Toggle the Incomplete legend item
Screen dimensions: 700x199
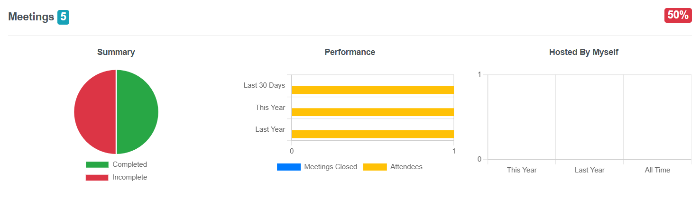point(116,177)
